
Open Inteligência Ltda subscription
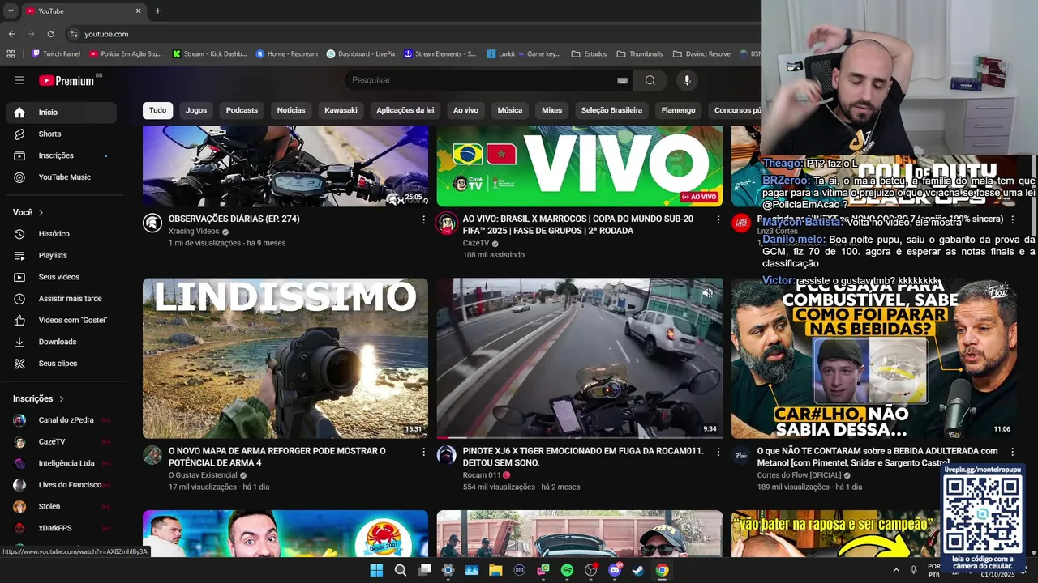(62, 463)
